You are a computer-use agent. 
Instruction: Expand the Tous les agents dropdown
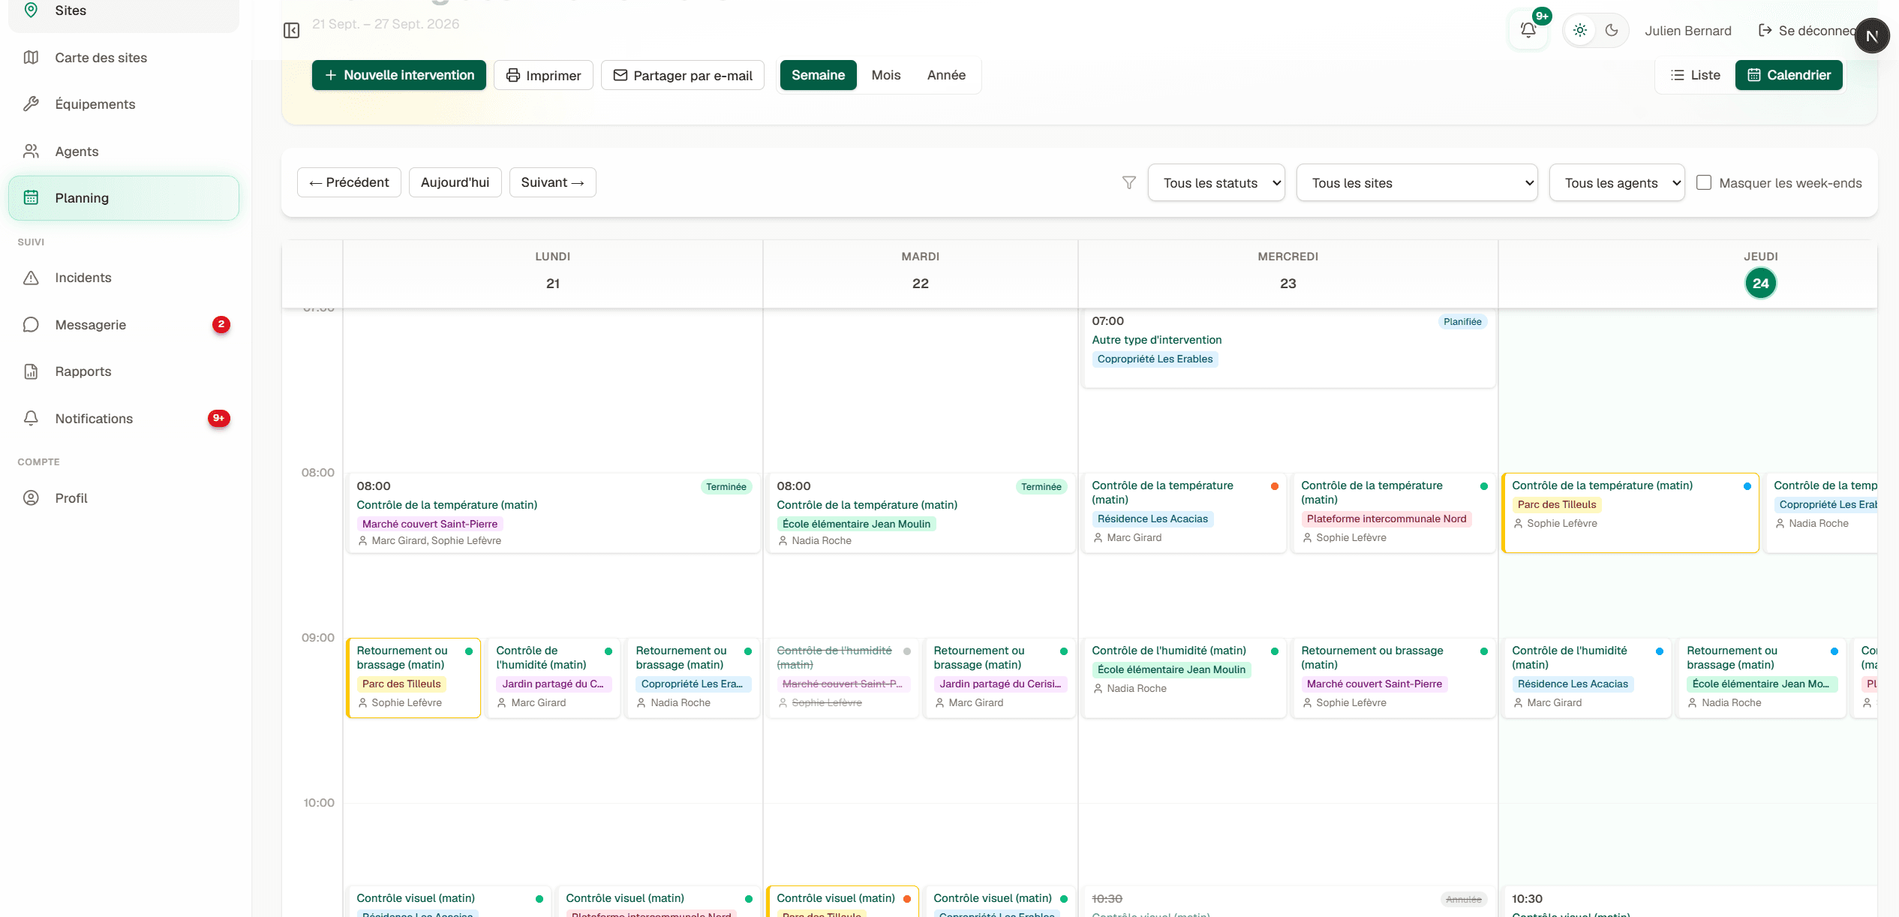tap(1617, 182)
